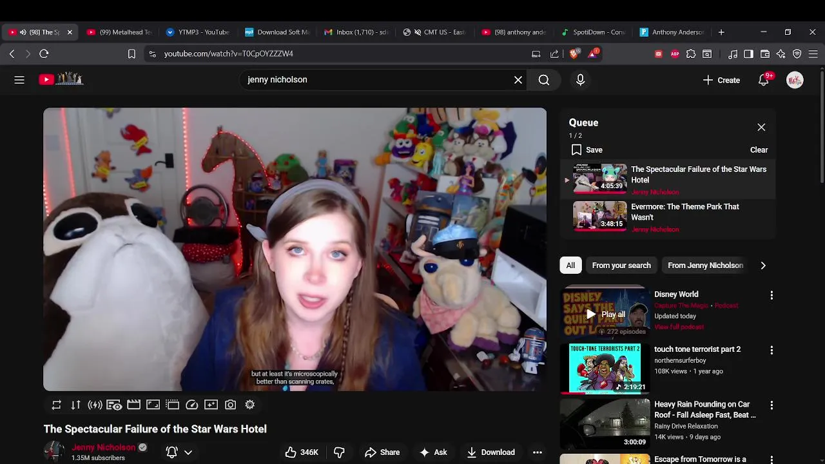Open options for touch tone terrorist part 2

coord(772,350)
